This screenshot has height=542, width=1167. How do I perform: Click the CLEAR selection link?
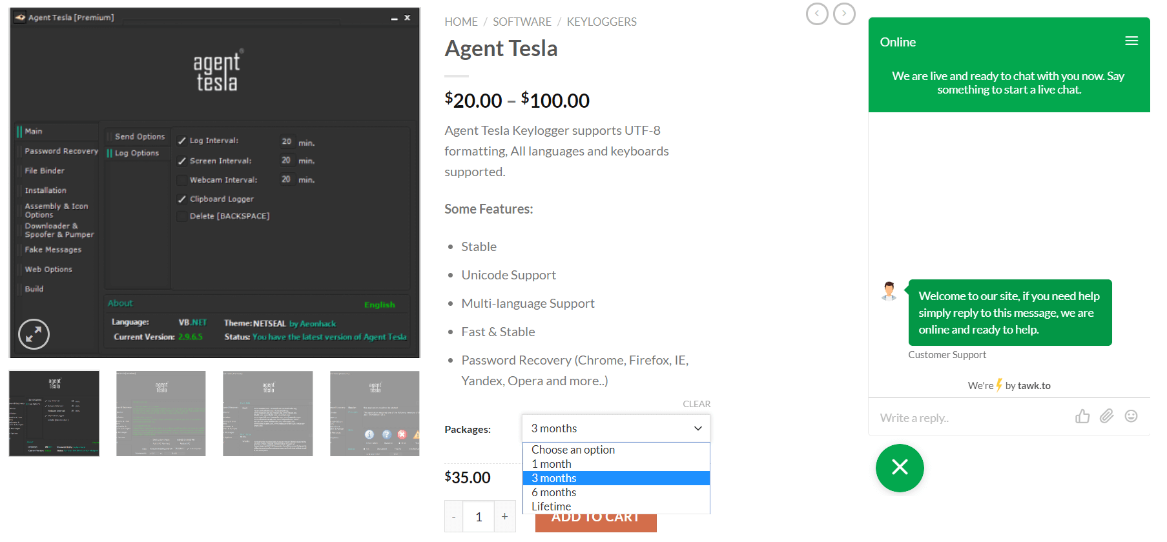point(697,404)
